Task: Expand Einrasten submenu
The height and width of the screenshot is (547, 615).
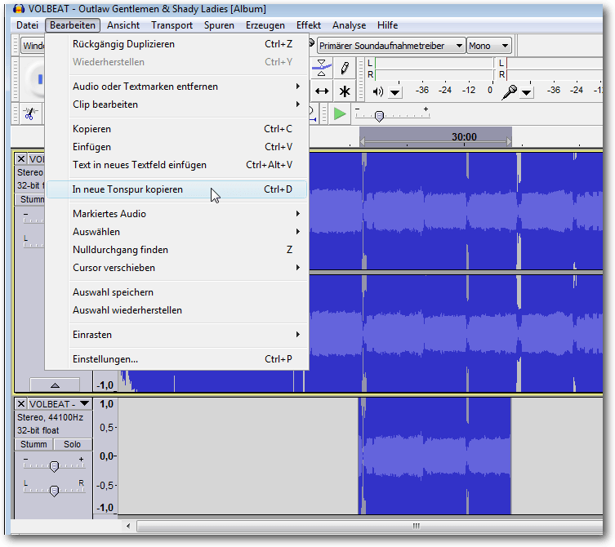Action: pyautogui.click(x=188, y=335)
